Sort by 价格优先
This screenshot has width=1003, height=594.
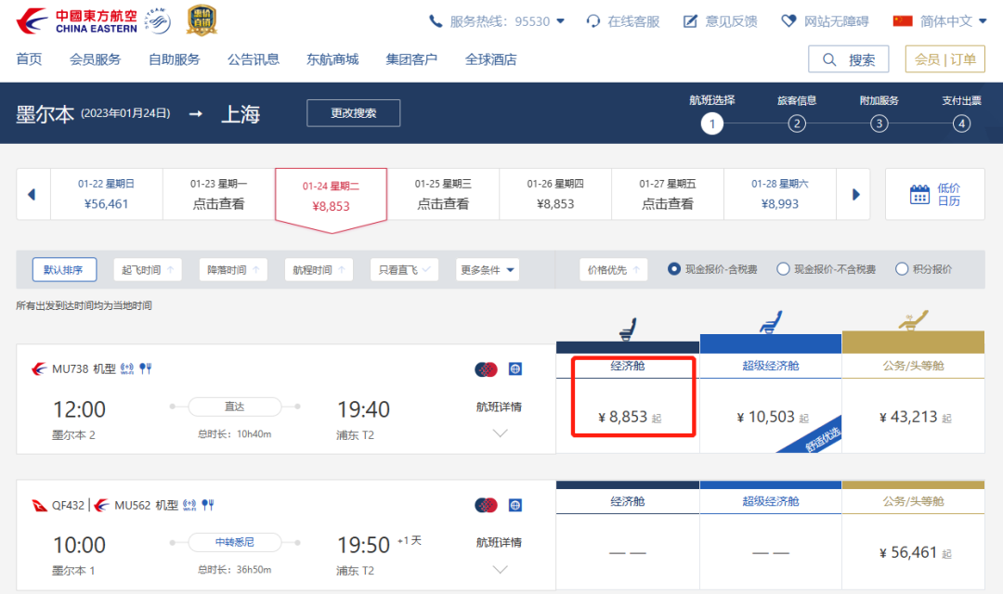(614, 270)
